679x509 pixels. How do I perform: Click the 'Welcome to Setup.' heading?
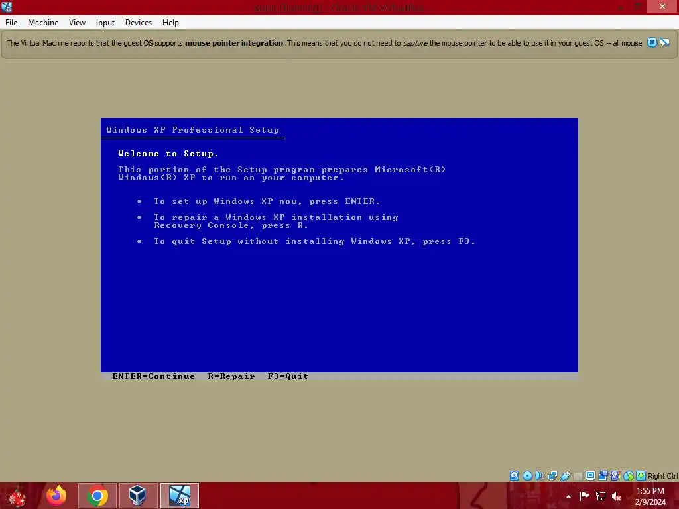[168, 154]
